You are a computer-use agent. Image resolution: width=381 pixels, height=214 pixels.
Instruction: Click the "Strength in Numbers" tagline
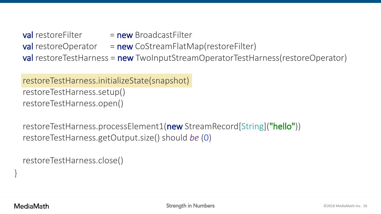(190, 206)
